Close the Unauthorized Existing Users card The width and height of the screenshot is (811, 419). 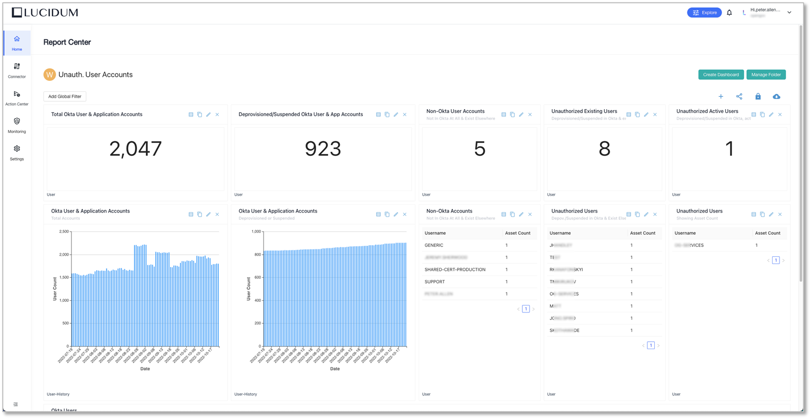[655, 114]
